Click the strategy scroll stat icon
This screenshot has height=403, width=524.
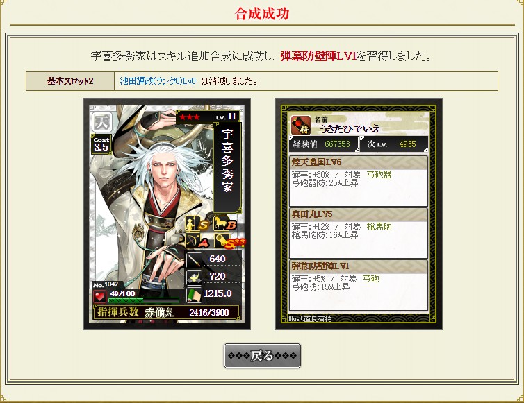[194, 295]
